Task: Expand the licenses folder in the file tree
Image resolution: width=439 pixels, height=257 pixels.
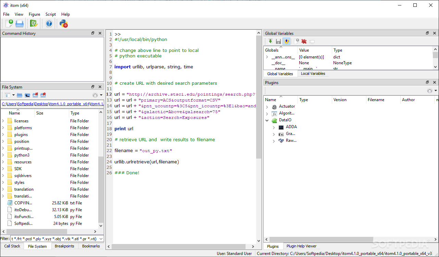Action: (3, 121)
